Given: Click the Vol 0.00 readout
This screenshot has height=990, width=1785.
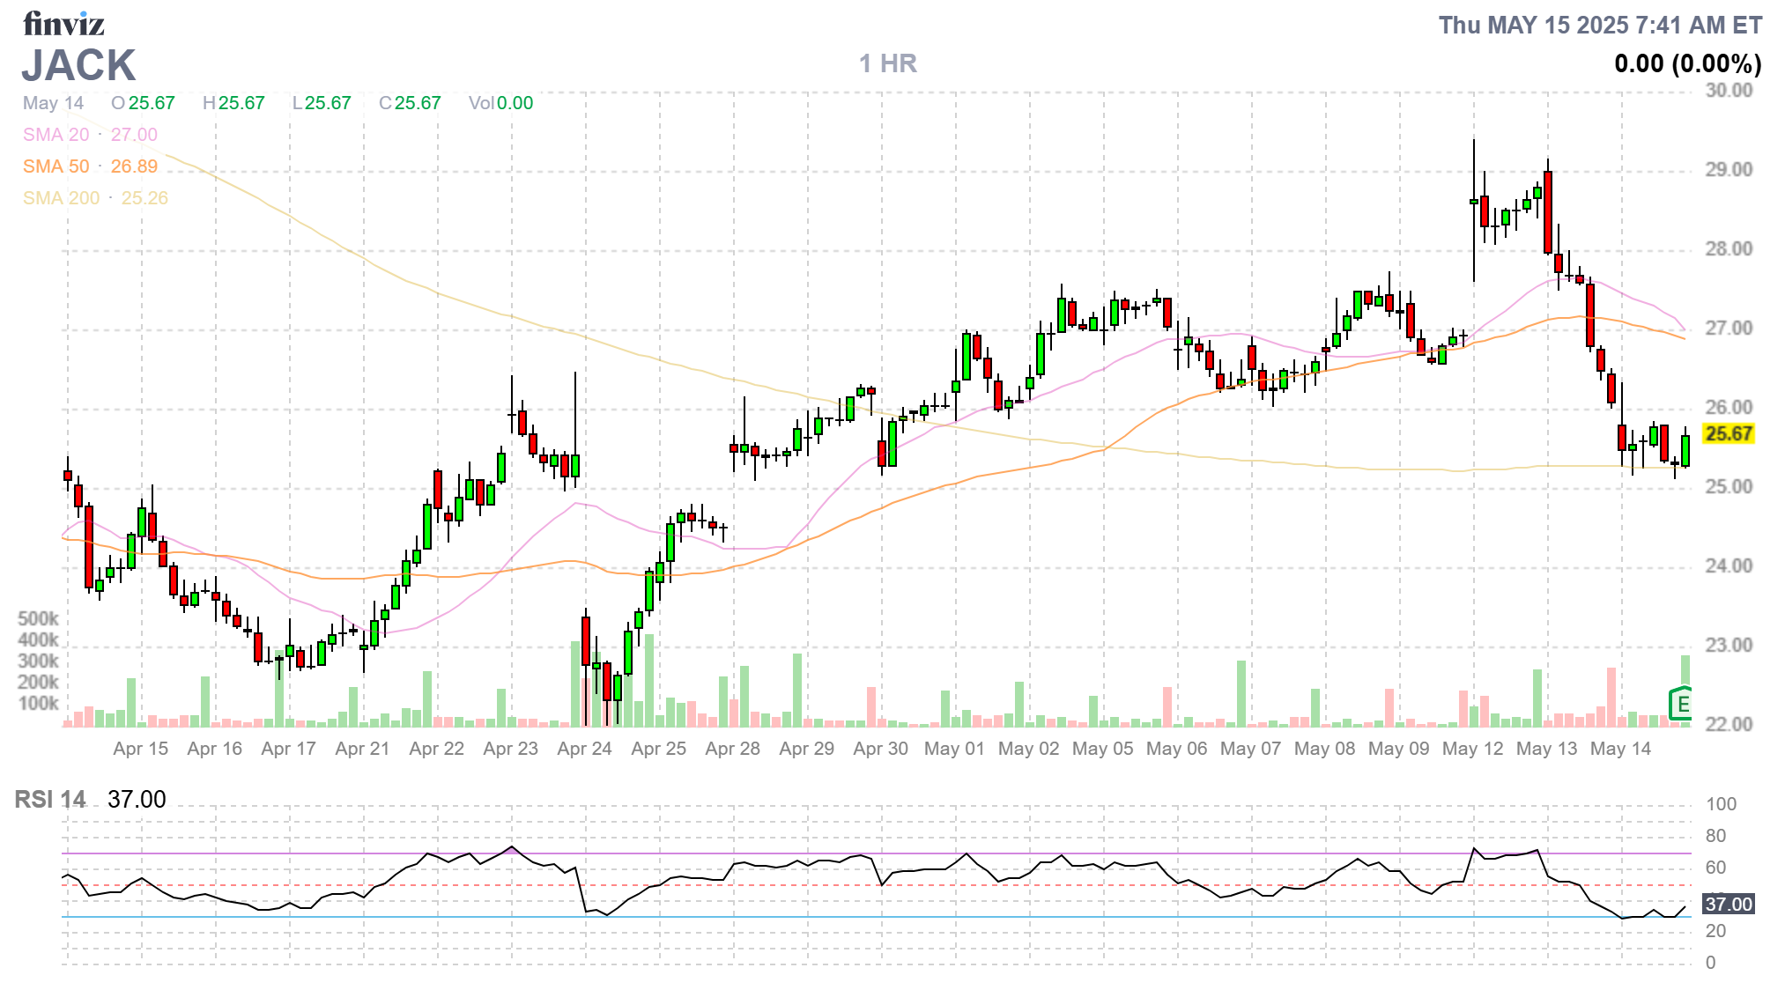Looking at the screenshot, I should [x=500, y=103].
